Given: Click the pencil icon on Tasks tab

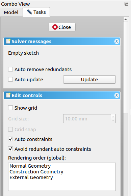Looking at the screenshot, I should [29, 12].
